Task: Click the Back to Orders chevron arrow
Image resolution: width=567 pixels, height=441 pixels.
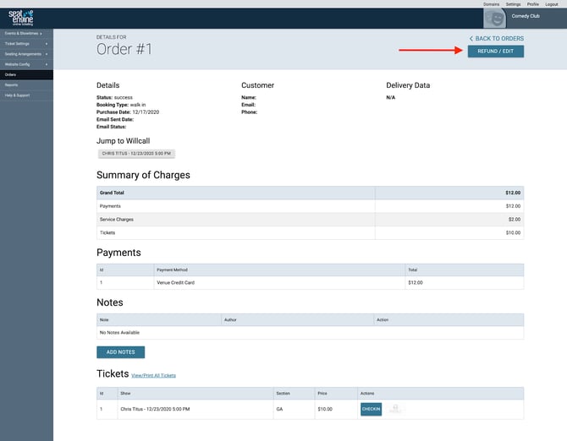Action: (x=471, y=39)
